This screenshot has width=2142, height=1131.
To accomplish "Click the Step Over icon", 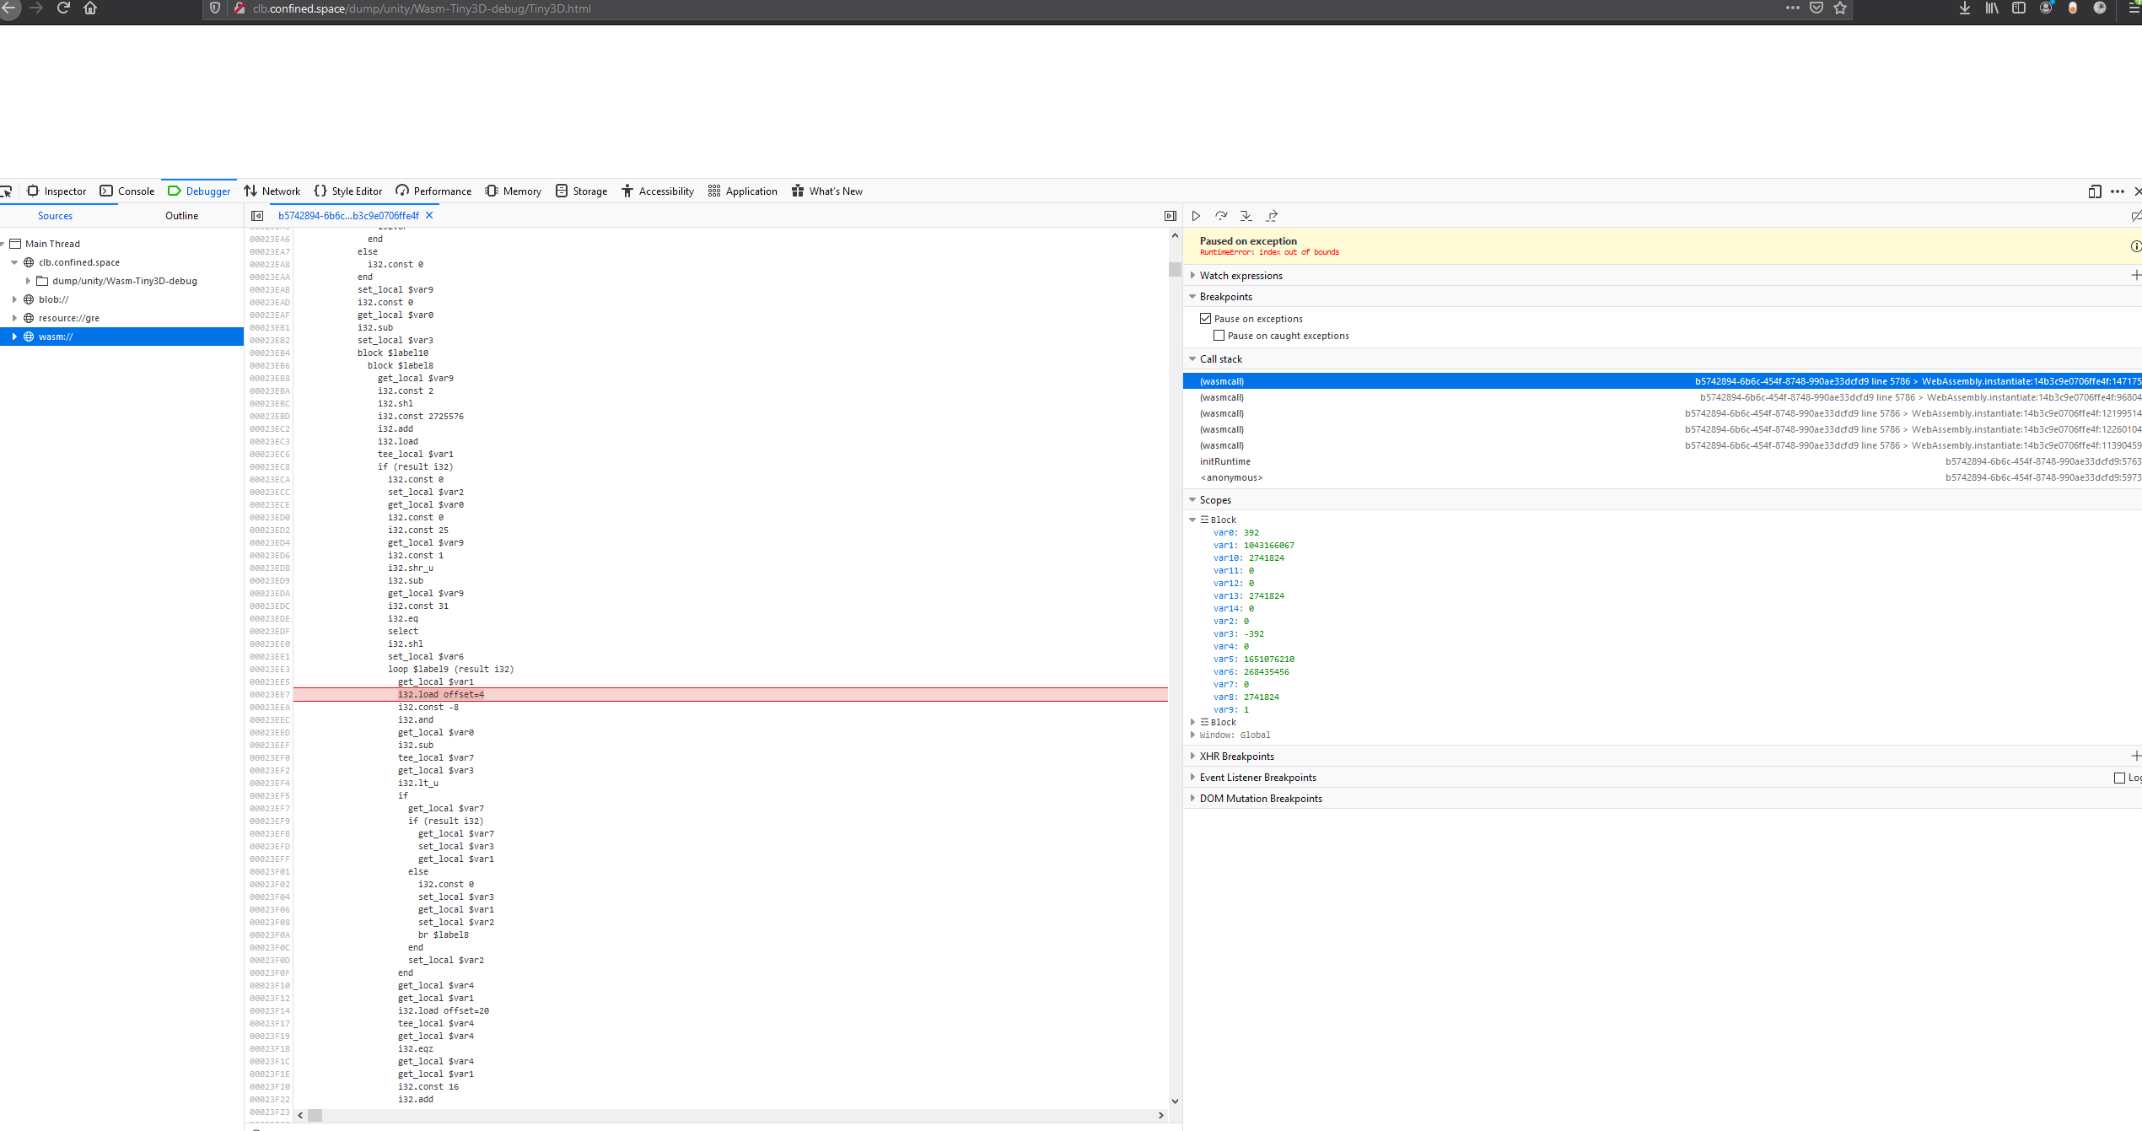I will pyautogui.click(x=1221, y=216).
